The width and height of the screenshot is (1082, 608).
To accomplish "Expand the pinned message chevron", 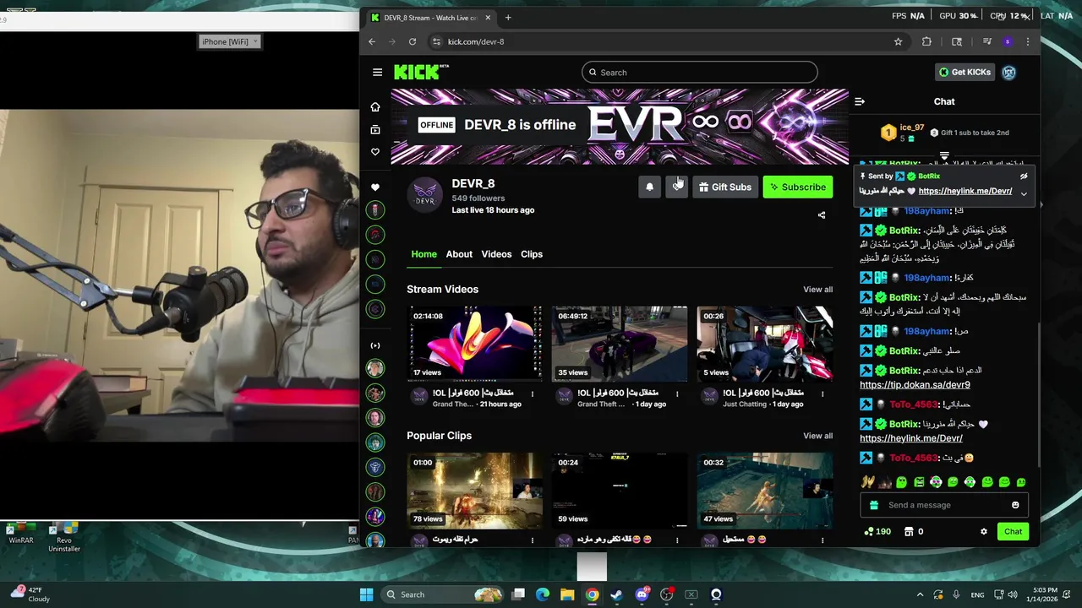I will [1024, 193].
